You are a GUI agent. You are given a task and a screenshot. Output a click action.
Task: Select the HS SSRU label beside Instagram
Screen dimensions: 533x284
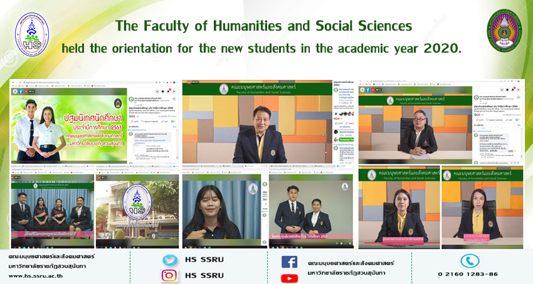pyautogui.click(x=204, y=275)
